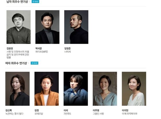This screenshot has height=119, width=161.
Task: Click the 남자 최우수 연기상 heading
Action: (x=17, y=2)
